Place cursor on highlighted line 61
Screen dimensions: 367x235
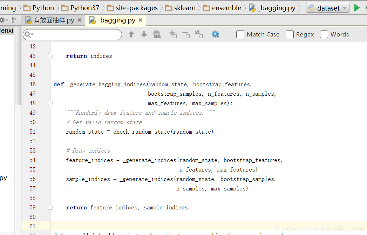[208, 226]
